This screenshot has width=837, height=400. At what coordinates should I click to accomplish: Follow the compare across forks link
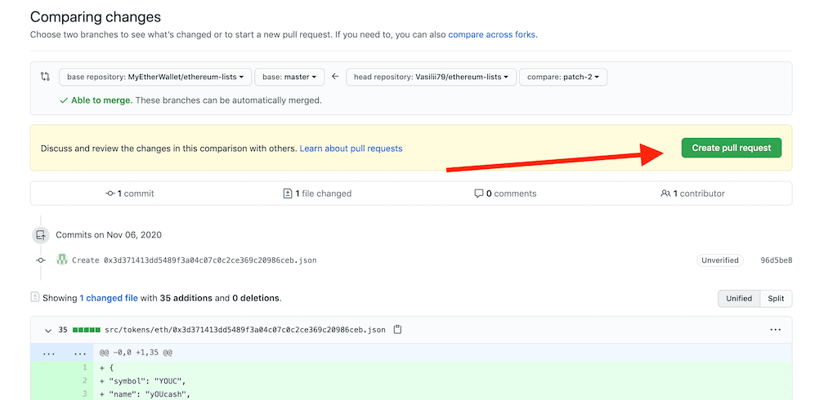(492, 34)
